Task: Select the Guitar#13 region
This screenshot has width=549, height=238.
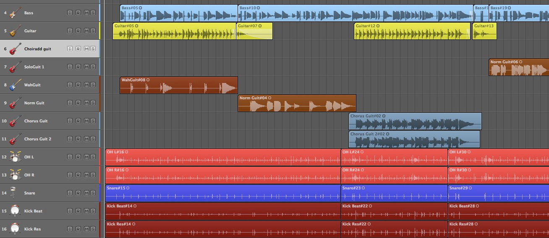Action: 484,31
